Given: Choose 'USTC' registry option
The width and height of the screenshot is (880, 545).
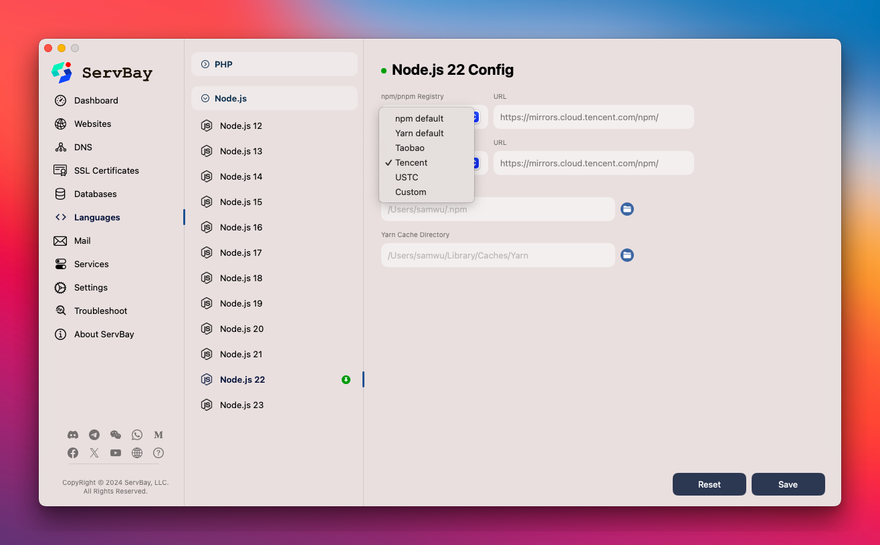Looking at the screenshot, I should (x=427, y=177).
